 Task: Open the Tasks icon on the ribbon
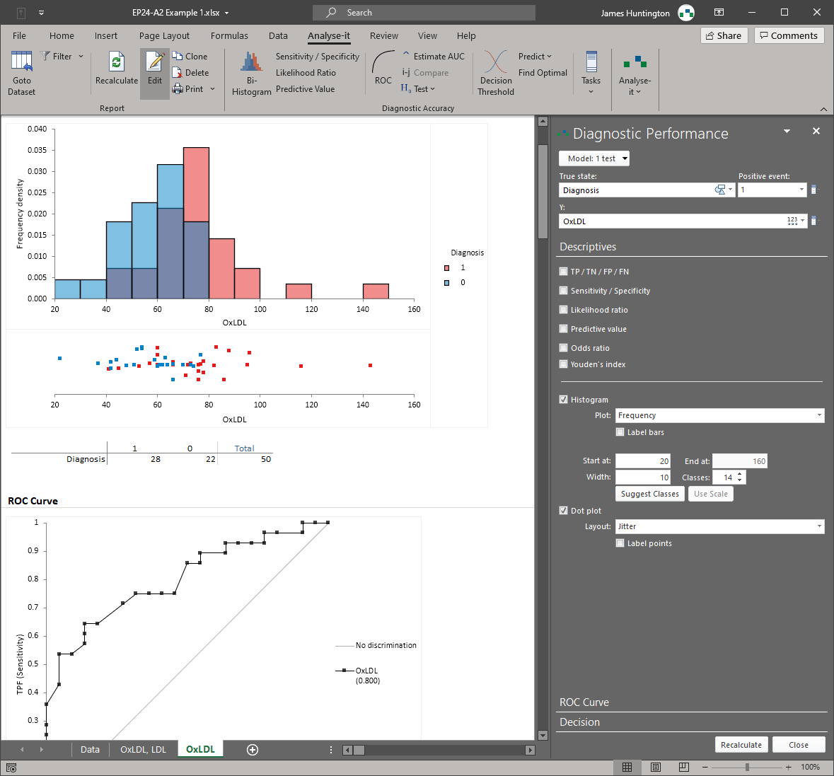(591, 71)
